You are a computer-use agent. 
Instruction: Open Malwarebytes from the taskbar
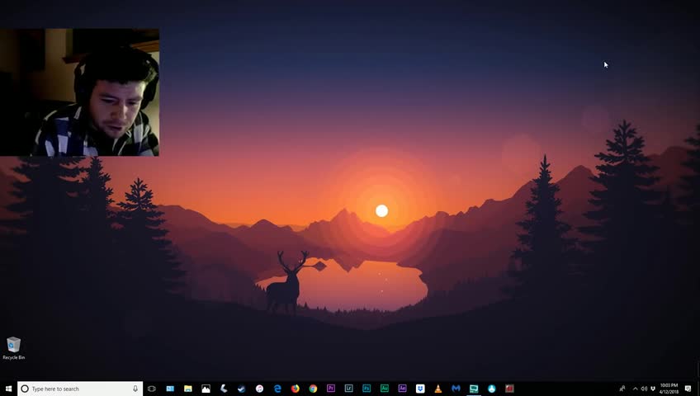[456, 389]
